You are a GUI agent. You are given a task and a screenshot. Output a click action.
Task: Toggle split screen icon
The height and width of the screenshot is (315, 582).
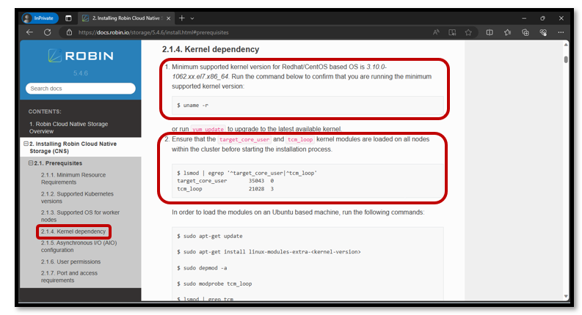click(490, 32)
